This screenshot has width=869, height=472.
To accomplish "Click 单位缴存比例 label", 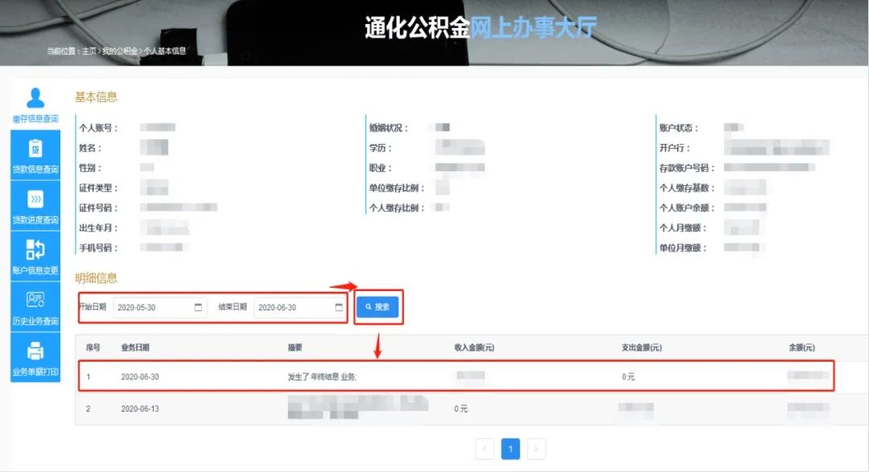I will pyautogui.click(x=397, y=188).
